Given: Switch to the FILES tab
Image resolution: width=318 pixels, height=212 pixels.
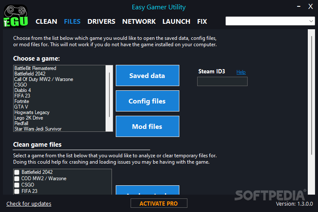Looking at the screenshot, I should (x=72, y=22).
